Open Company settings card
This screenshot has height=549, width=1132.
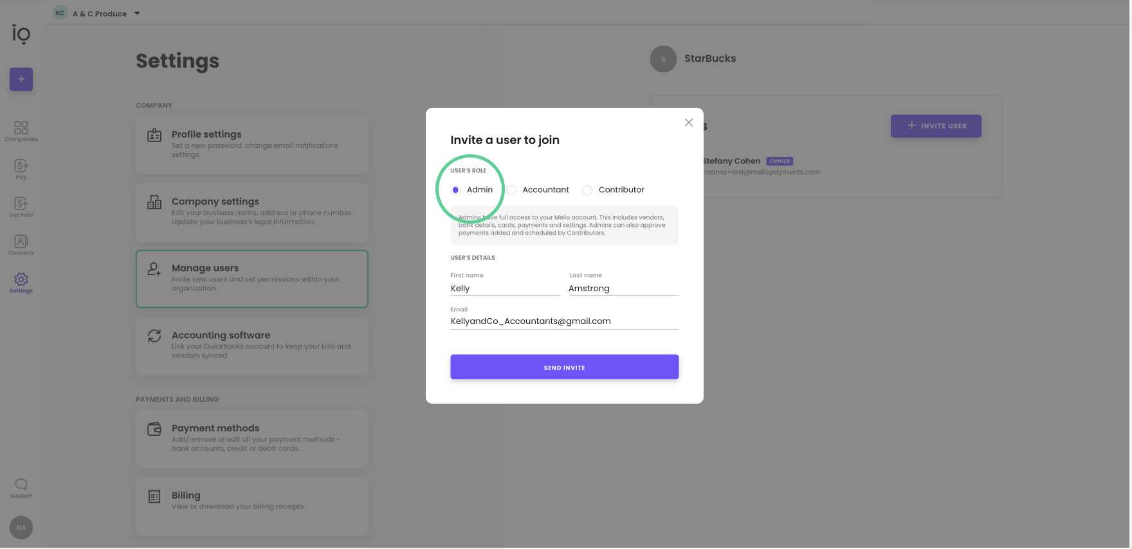click(252, 212)
